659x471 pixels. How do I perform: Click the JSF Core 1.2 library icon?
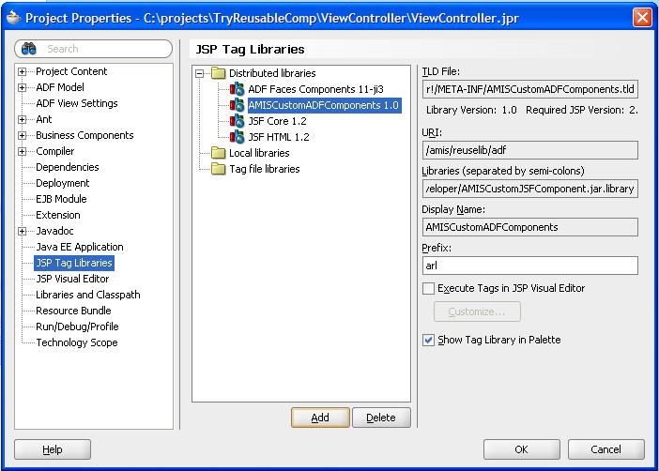point(238,121)
